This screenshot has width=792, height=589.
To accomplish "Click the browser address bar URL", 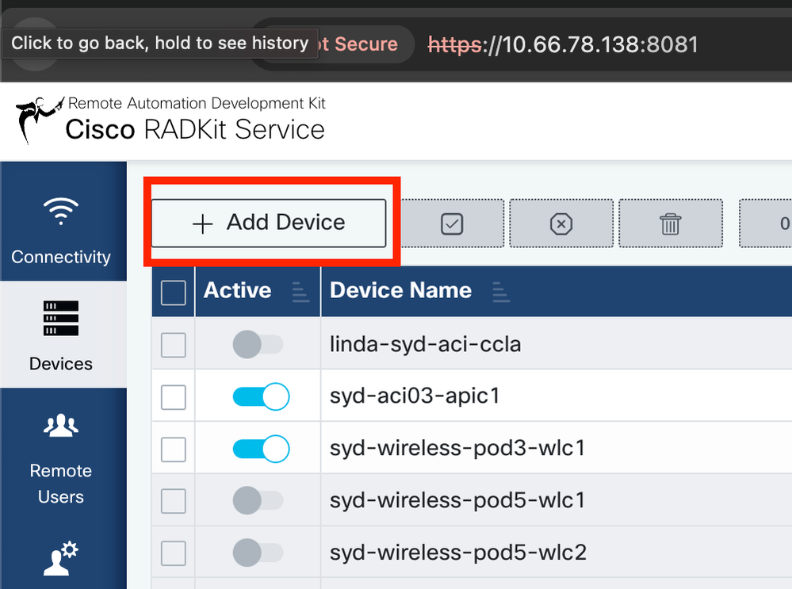I will (x=563, y=44).
